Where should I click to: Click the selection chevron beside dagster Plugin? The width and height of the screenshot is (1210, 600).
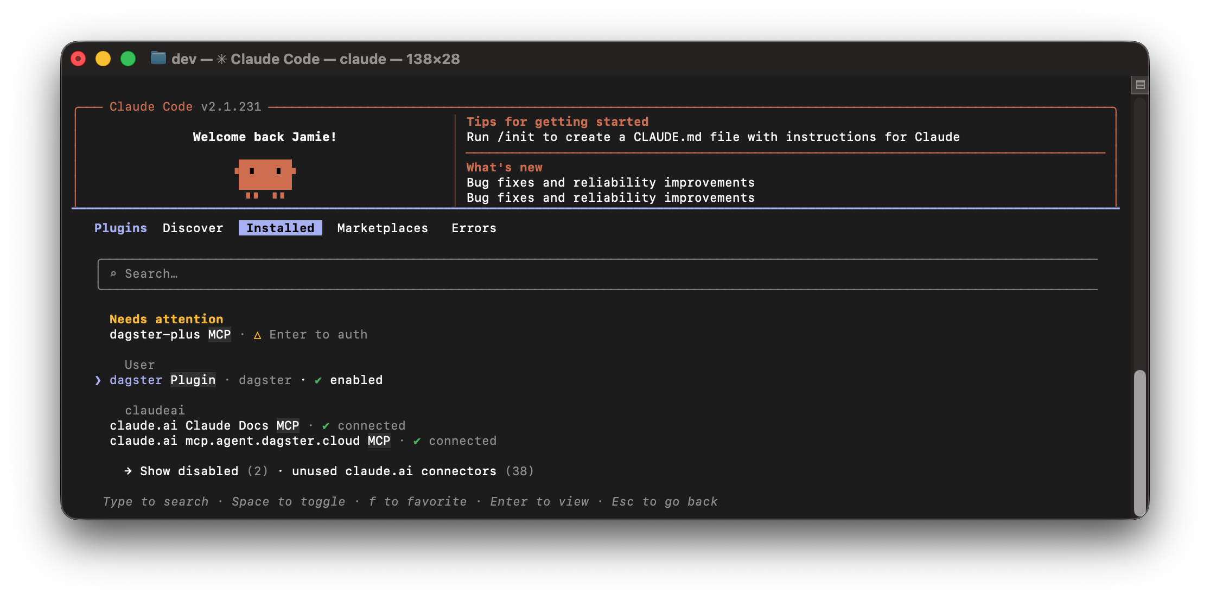(x=98, y=380)
